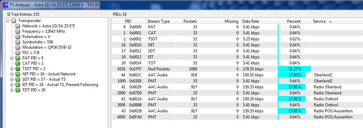Select CAT PID = 1 tree entry
The width and height of the screenshot is (363, 128).
[x=33, y=63]
